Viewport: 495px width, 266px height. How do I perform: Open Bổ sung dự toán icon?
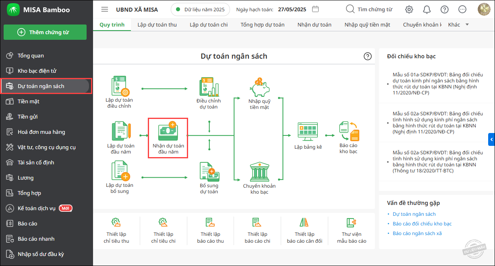(209, 172)
